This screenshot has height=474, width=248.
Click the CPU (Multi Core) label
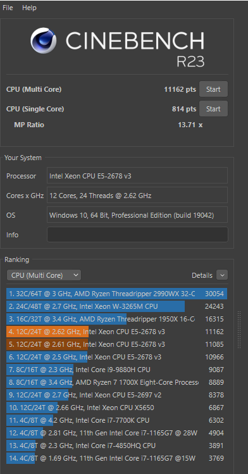34,89
